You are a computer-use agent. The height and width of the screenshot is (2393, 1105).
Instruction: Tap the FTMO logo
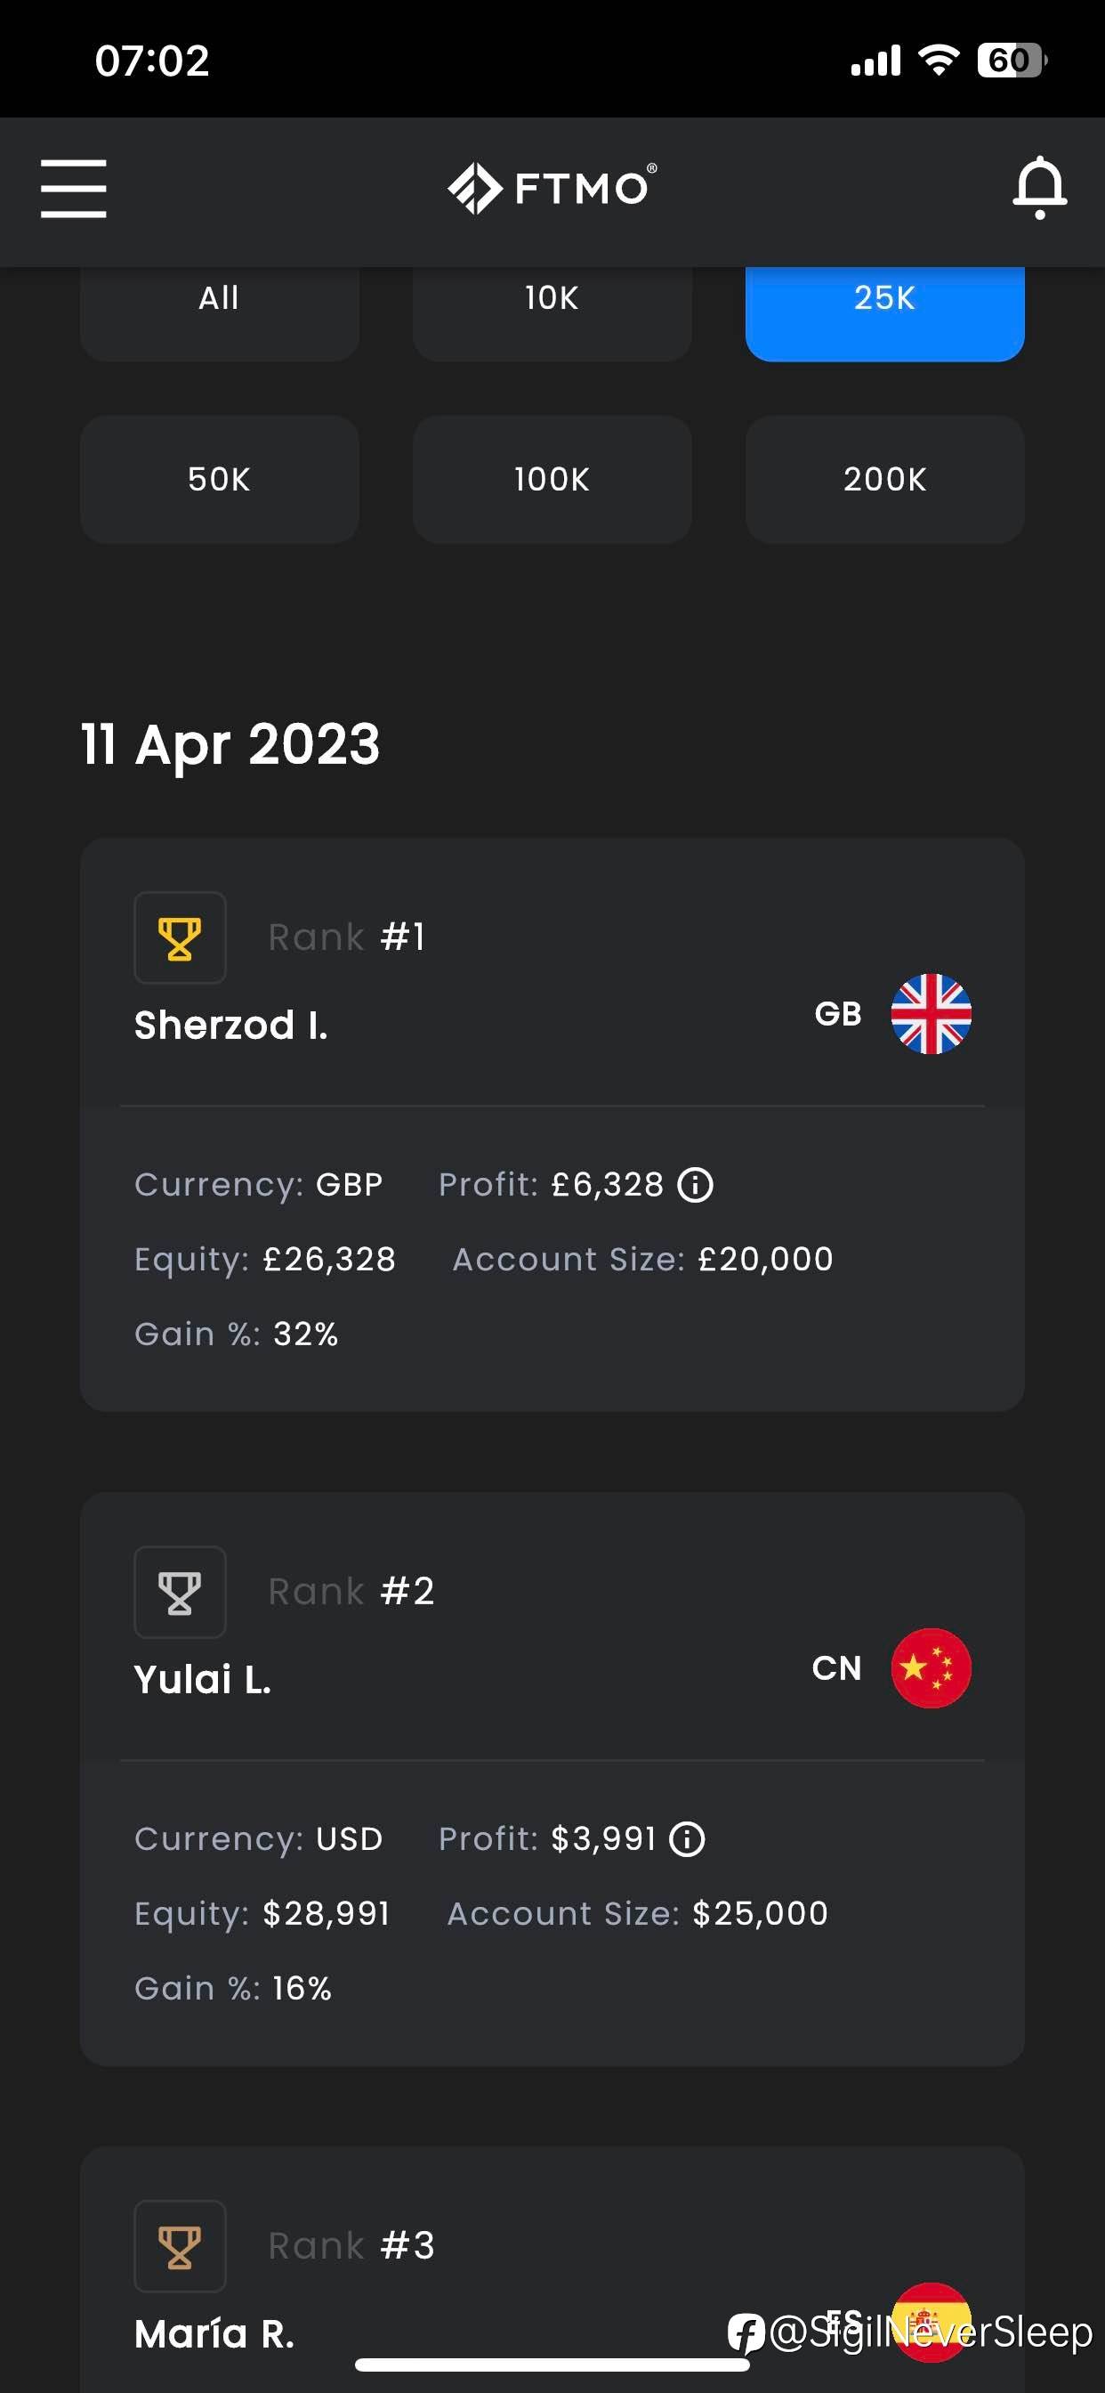click(552, 189)
